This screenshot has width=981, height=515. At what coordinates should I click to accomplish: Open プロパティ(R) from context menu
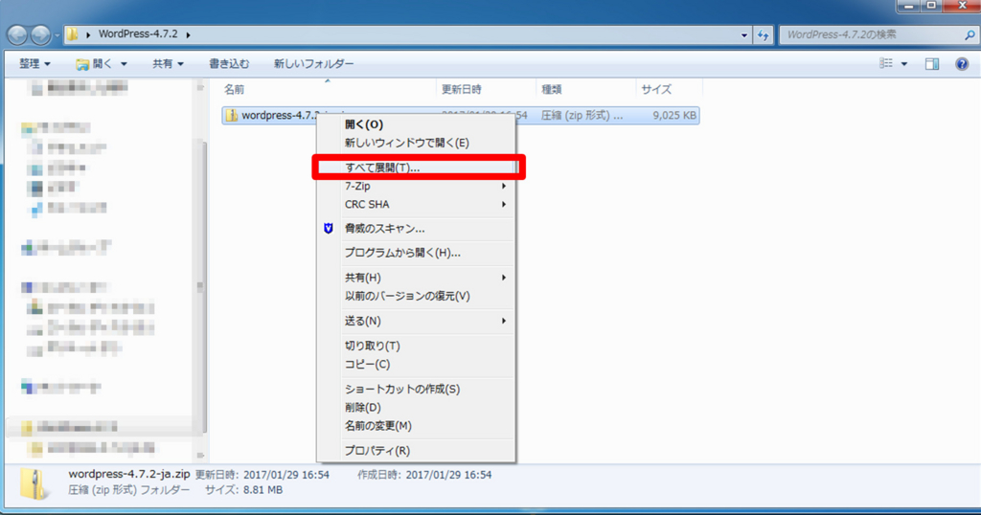(416, 451)
